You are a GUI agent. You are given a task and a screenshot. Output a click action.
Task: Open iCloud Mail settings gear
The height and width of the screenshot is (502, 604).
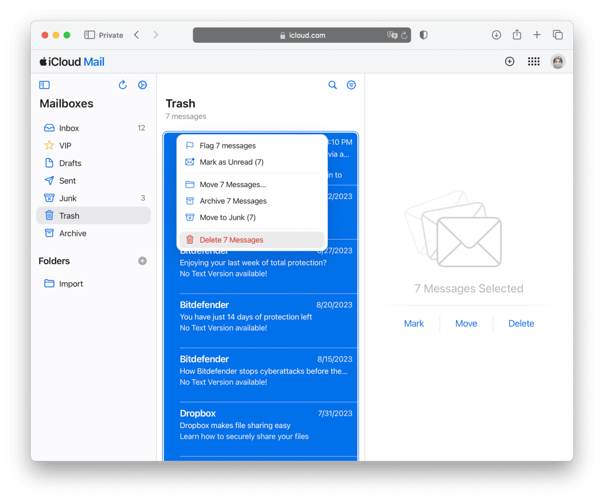[x=143, y=85]
